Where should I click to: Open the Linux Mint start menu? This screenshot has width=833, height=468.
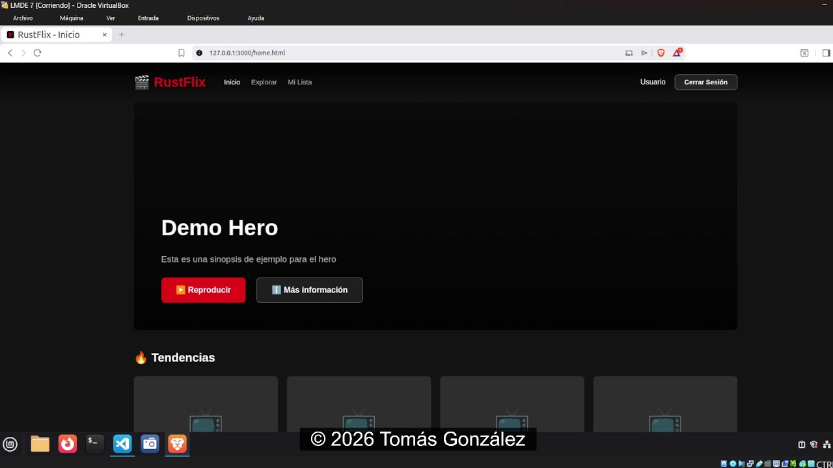(10, 444)
